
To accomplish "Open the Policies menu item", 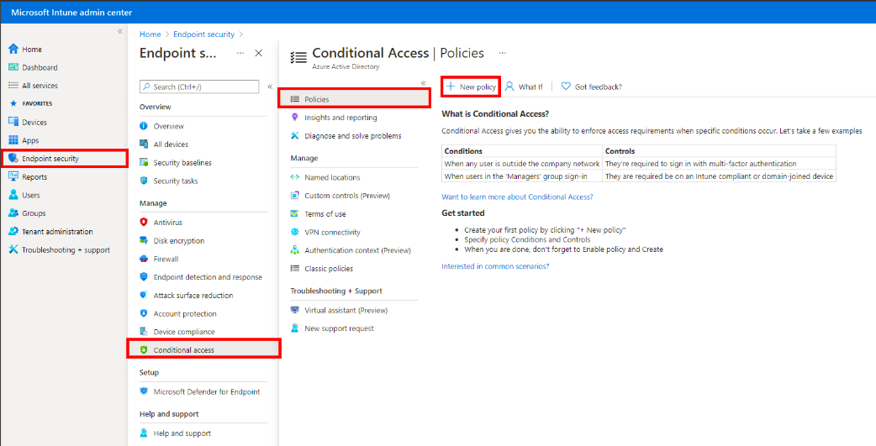I will pyautogui.click(x=354, y=99).
